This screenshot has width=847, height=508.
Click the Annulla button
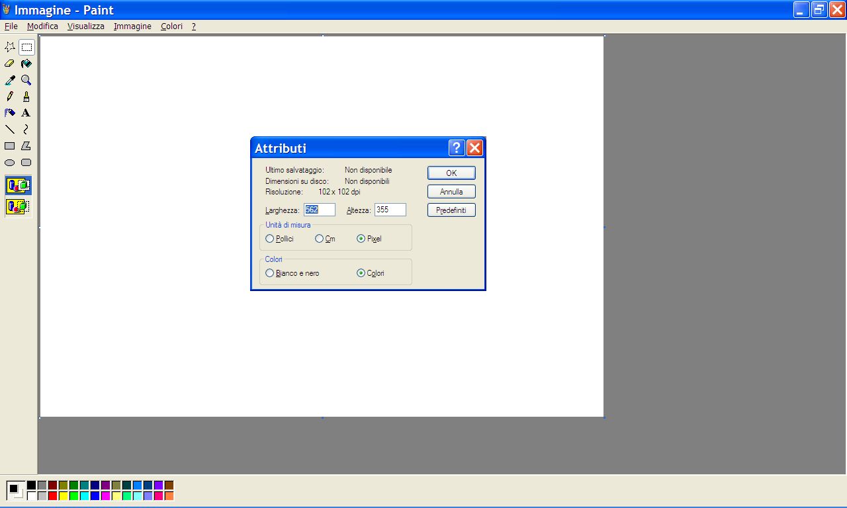tap(451, 192)
